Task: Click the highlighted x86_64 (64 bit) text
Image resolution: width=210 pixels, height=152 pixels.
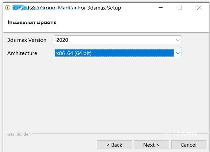Action: (x=74, y=53)
